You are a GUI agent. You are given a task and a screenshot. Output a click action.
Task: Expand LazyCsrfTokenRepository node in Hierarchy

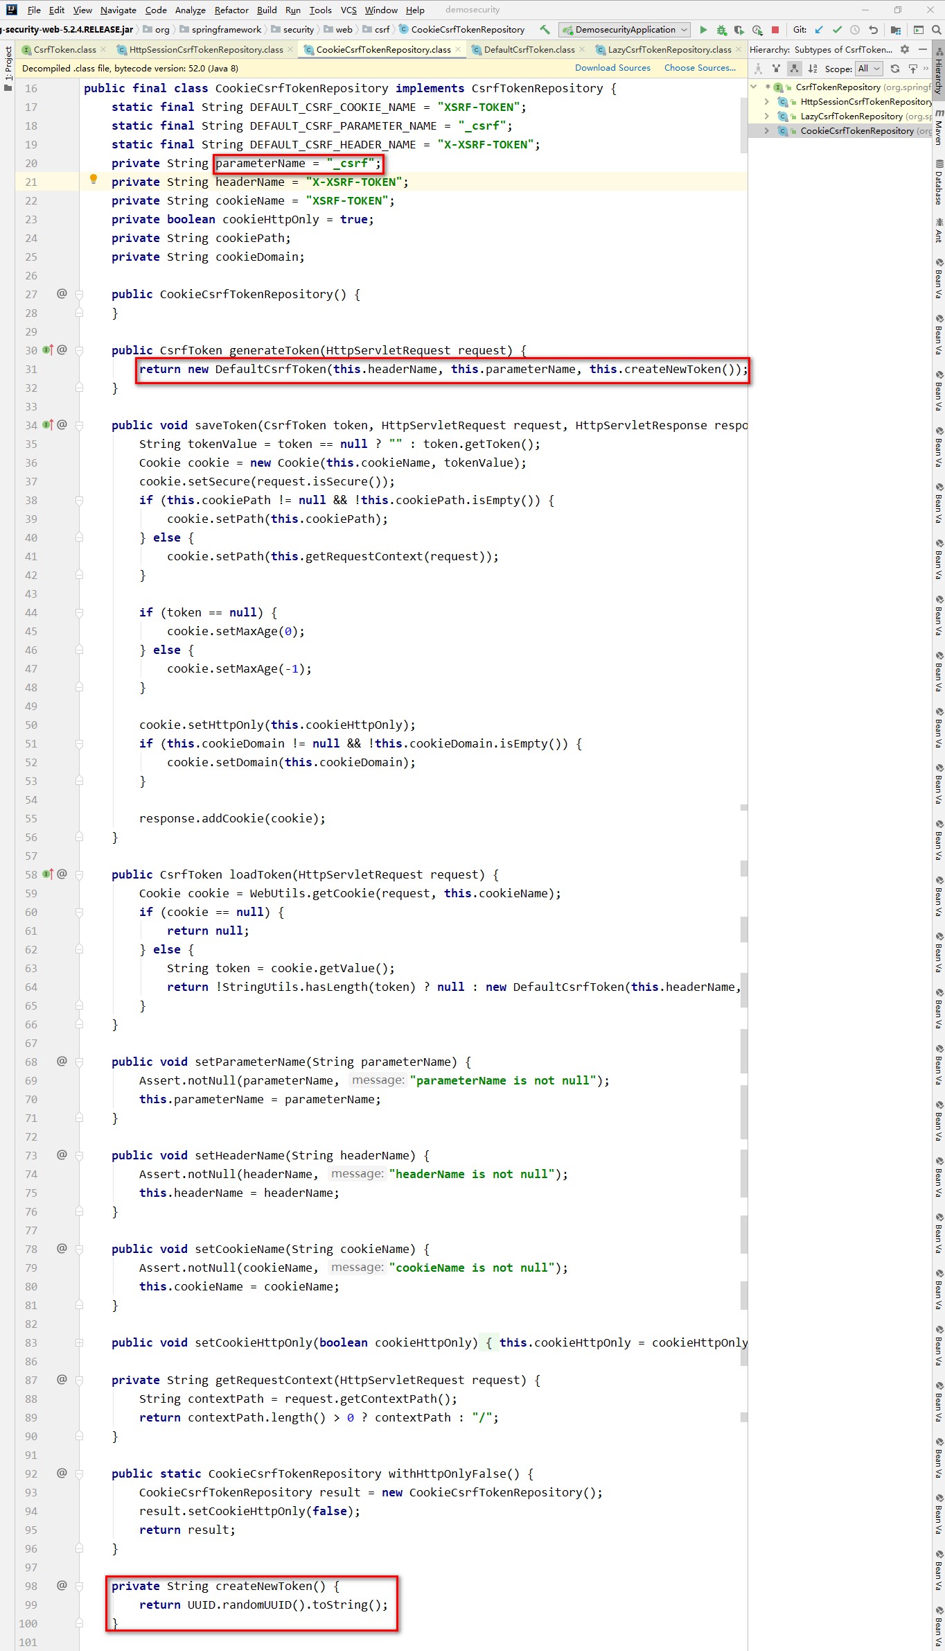tap(766, 116)
